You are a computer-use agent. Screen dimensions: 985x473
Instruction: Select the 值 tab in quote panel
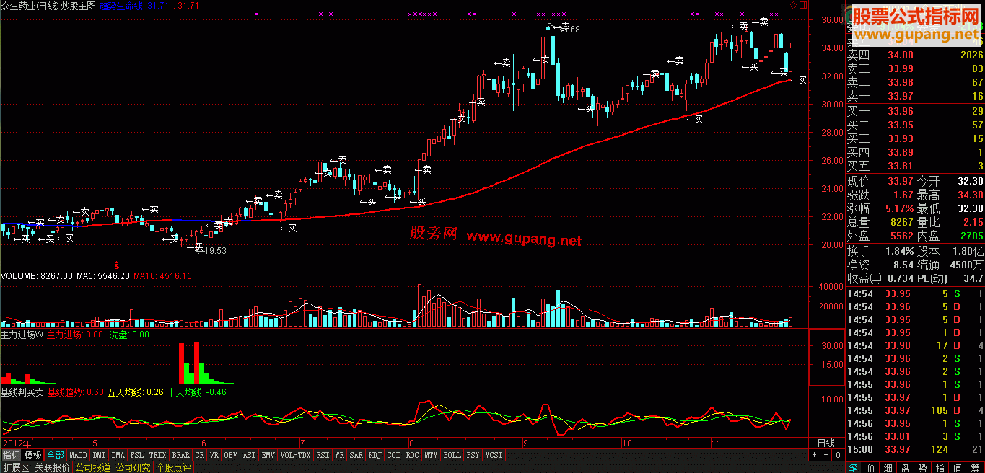pyautogui.click(x=958, y=467)
